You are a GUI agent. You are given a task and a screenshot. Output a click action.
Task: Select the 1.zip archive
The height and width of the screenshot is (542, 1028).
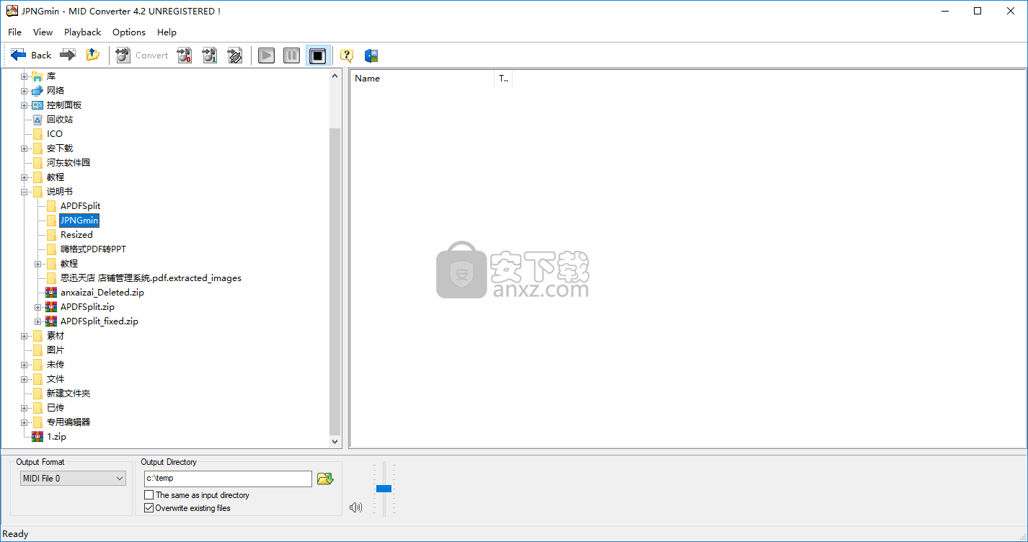56,437
